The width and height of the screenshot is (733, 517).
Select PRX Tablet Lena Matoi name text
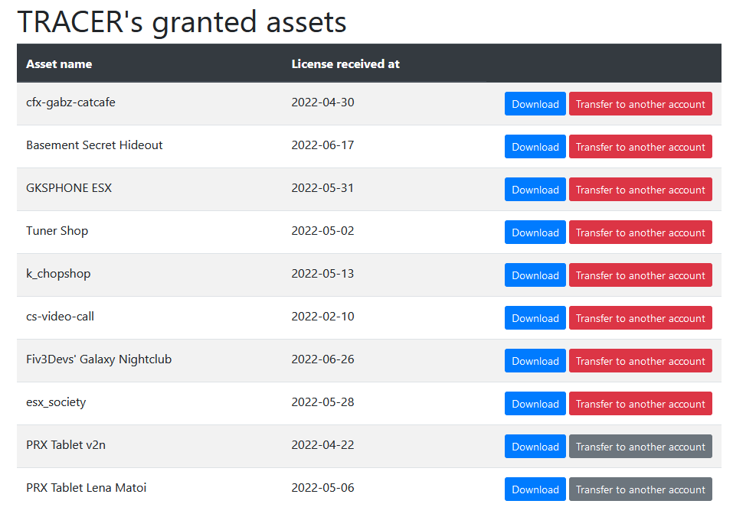pyautogui.click(x=86, y=488)
